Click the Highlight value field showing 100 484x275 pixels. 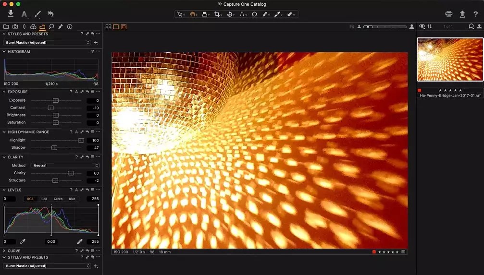93,140
